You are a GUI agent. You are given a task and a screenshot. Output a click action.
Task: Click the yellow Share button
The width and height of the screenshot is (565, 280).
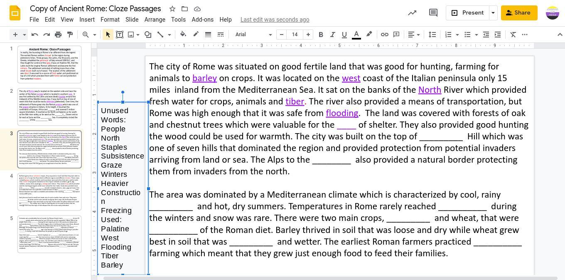pyautogui.click(x=519, y=13)
